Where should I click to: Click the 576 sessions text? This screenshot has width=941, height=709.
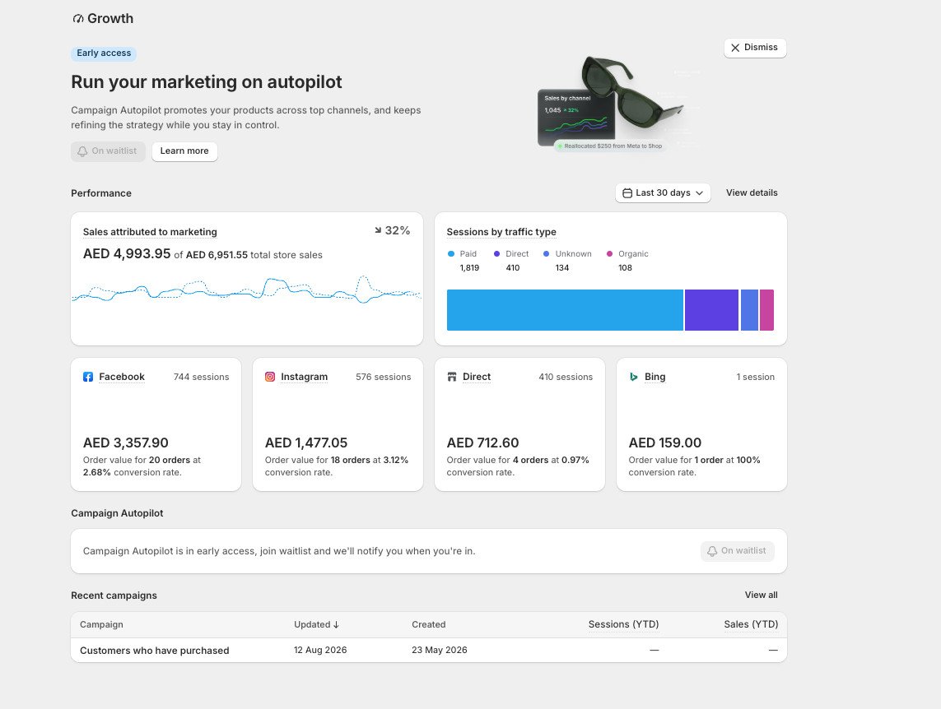point(383,377)
